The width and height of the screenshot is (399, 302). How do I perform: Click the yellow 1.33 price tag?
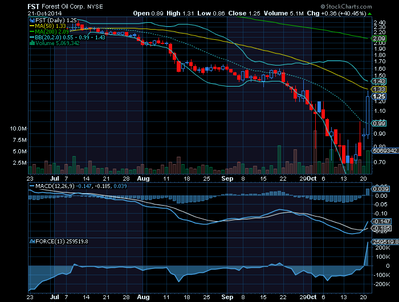pyautogui.click(x=379, y=89)
